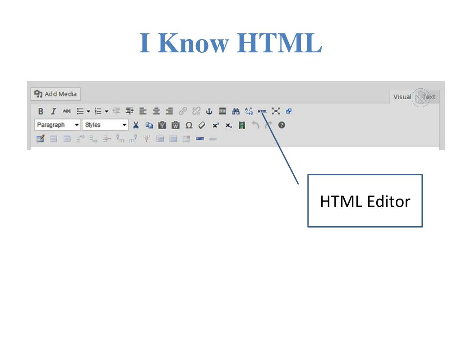Image resolution: width=462 pixels, height=346 pixels.
Task: Click the Insert link chain icon
Action: (x=183, y=111)
